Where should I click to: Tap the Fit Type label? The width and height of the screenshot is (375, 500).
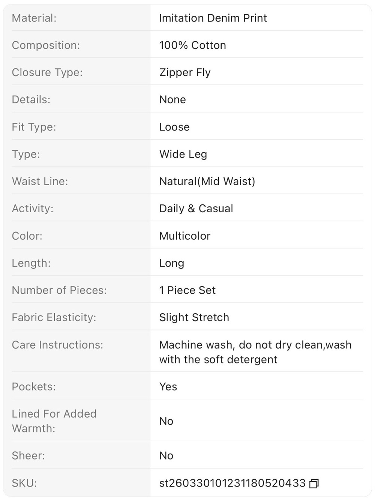[x=34, y=127]
